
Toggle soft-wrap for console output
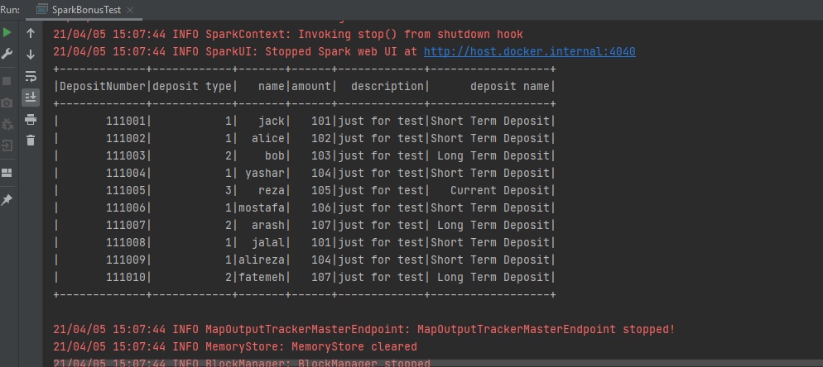coord(31,76)
